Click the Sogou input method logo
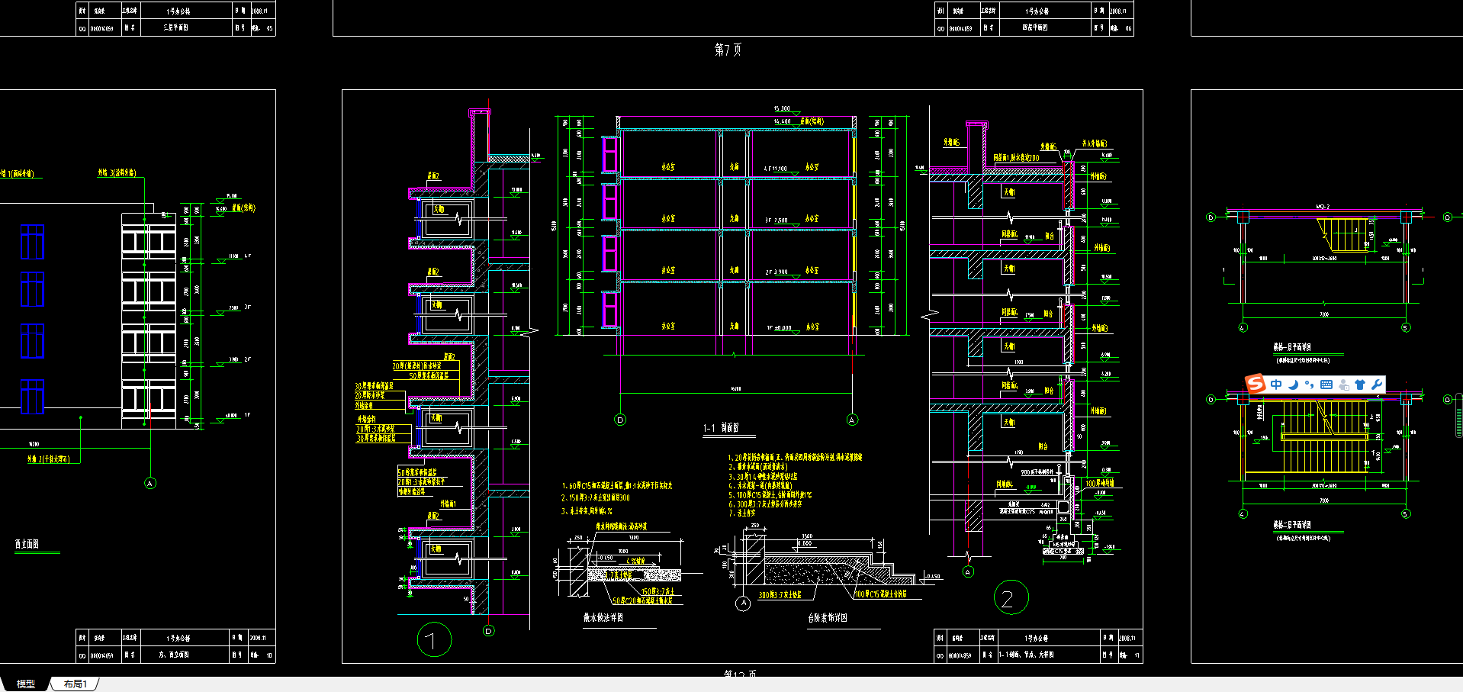This screenshot has width=1463, height=692. pos(1255,384)
